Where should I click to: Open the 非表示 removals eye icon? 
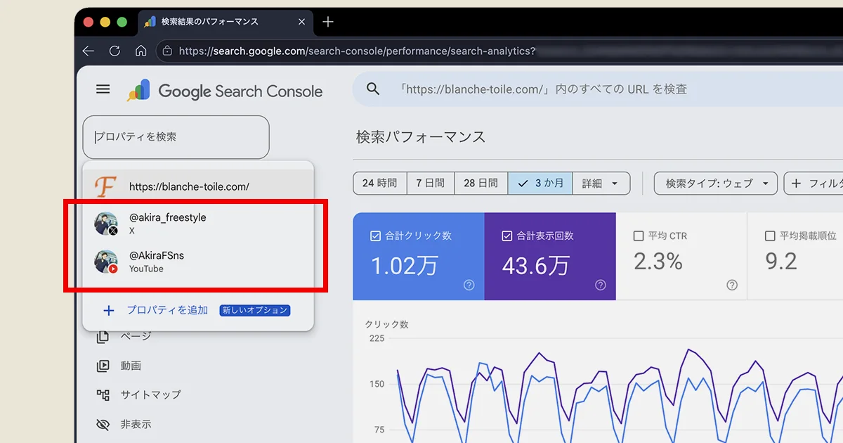coord(103,424)
